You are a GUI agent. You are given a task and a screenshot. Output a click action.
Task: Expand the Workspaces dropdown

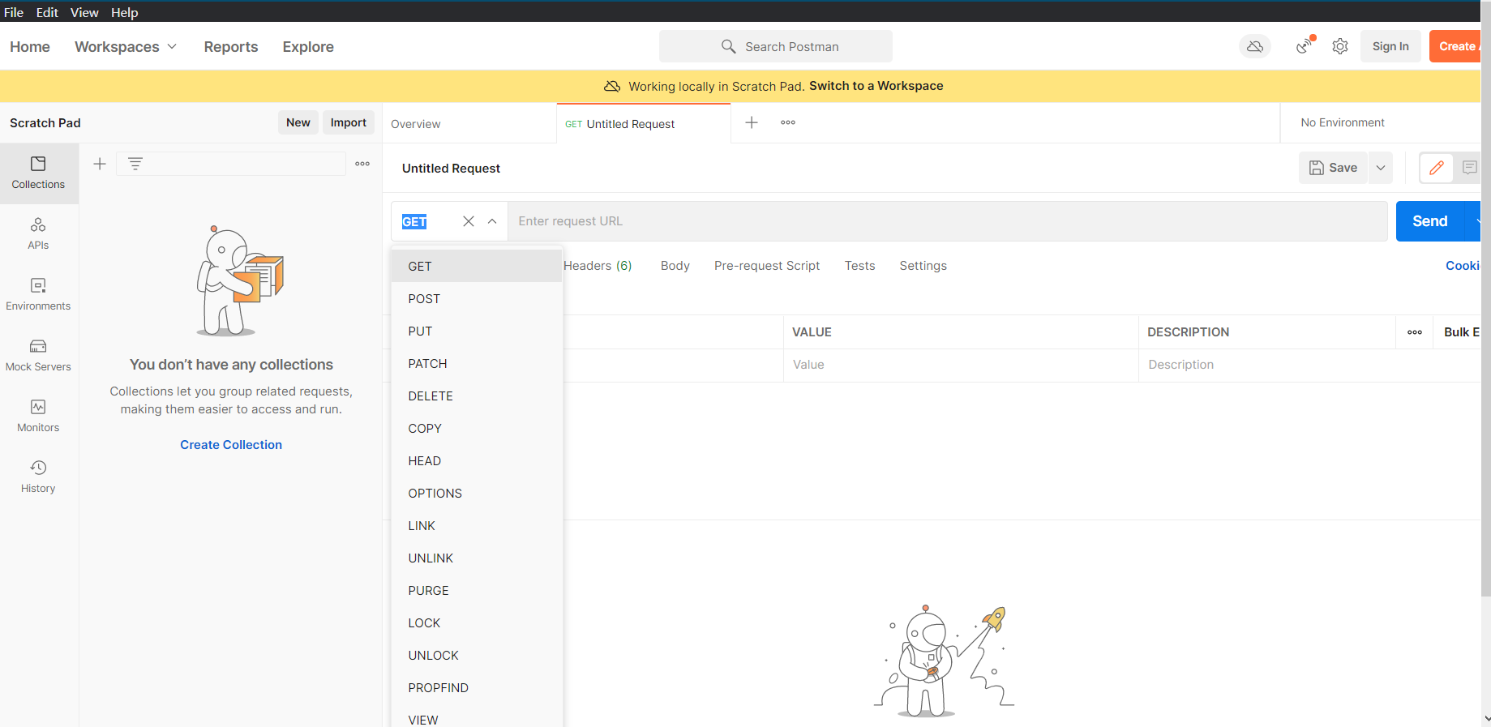tap(126, 47)
